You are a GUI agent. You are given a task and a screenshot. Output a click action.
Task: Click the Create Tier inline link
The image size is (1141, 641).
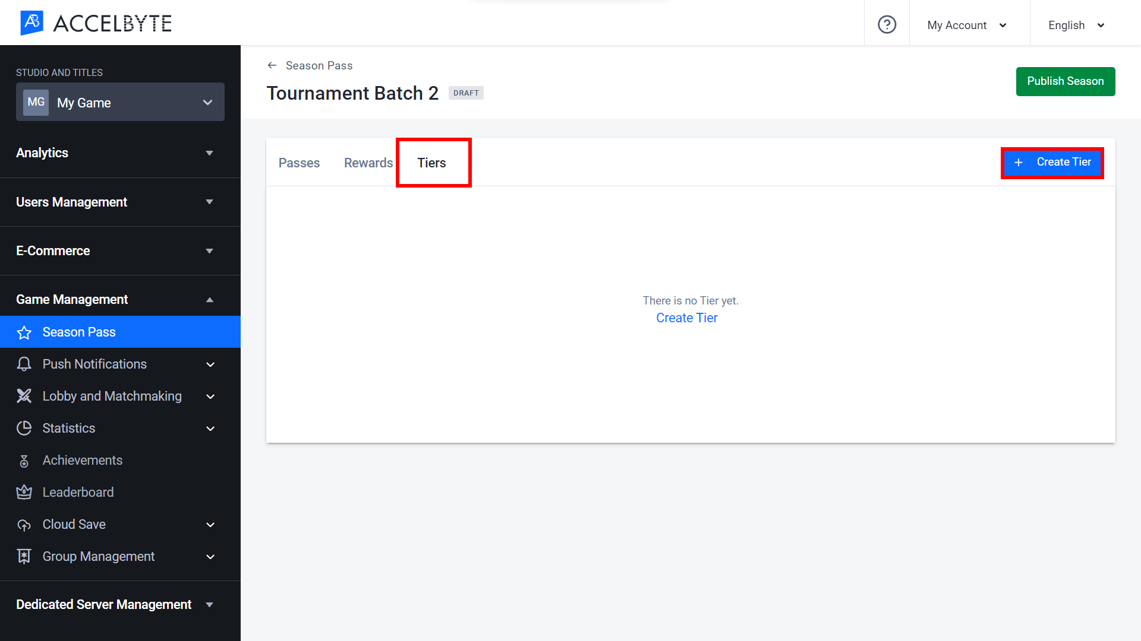pyautogui.click(x=686, y=318)
